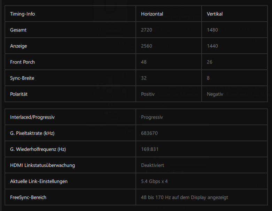This screenshot has height=211, width=272.
Task: Select the Vertikal column header
Action: 215,14
